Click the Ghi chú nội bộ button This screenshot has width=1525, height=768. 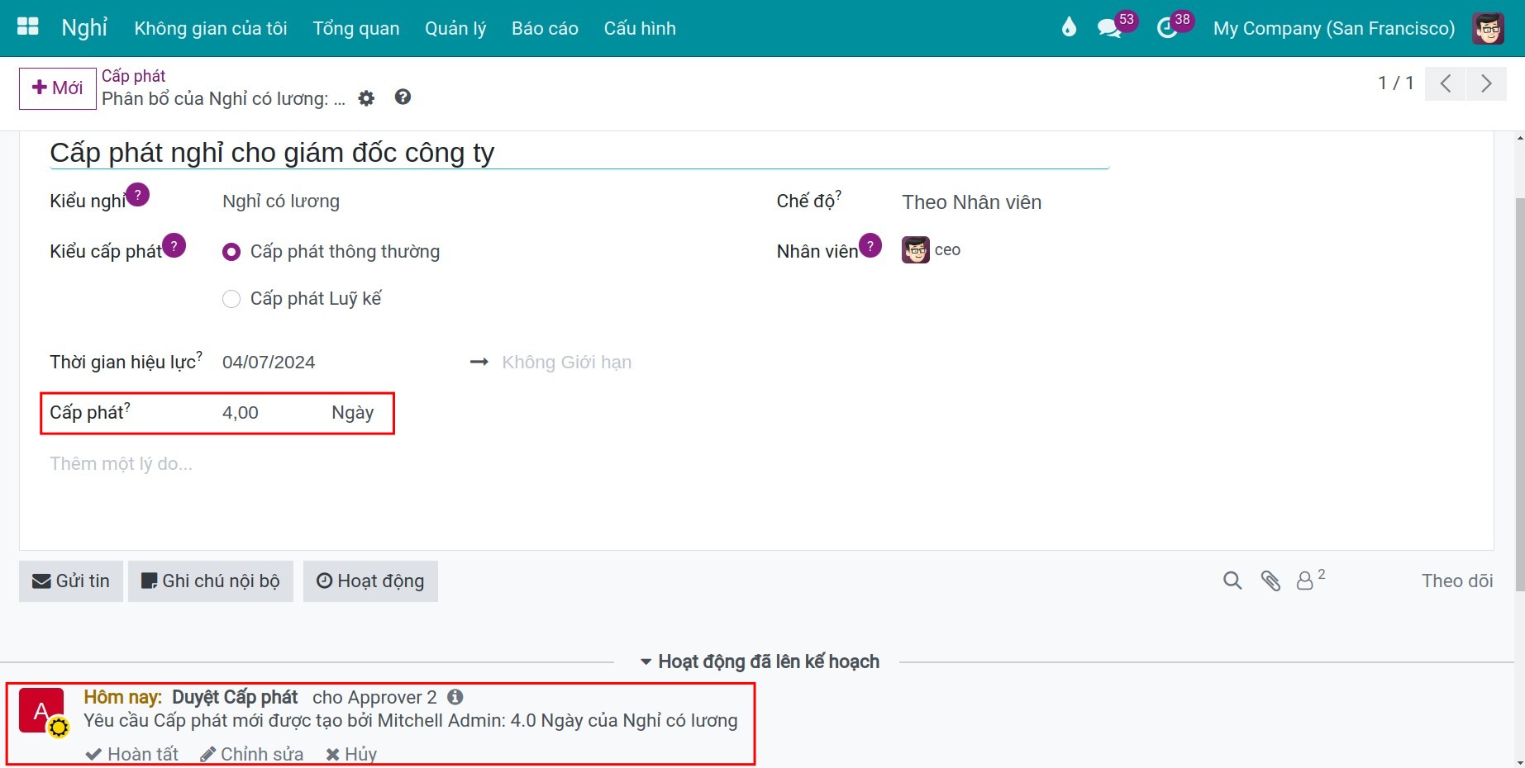tap(211, 581)
